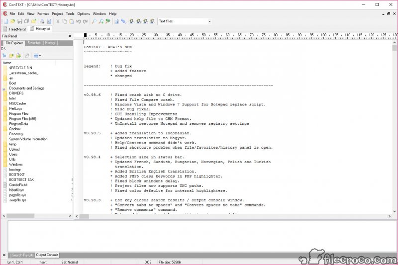Run user command 3 icon
The height and width of the screenshot is (265, 398).
(x=146, y=21)
